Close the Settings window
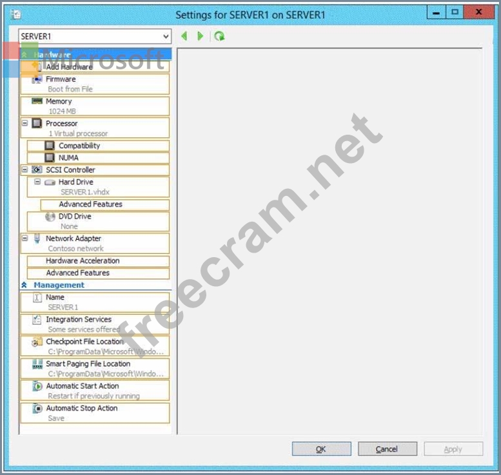Viewport: 501px width, 475px height. coord(478,12)
